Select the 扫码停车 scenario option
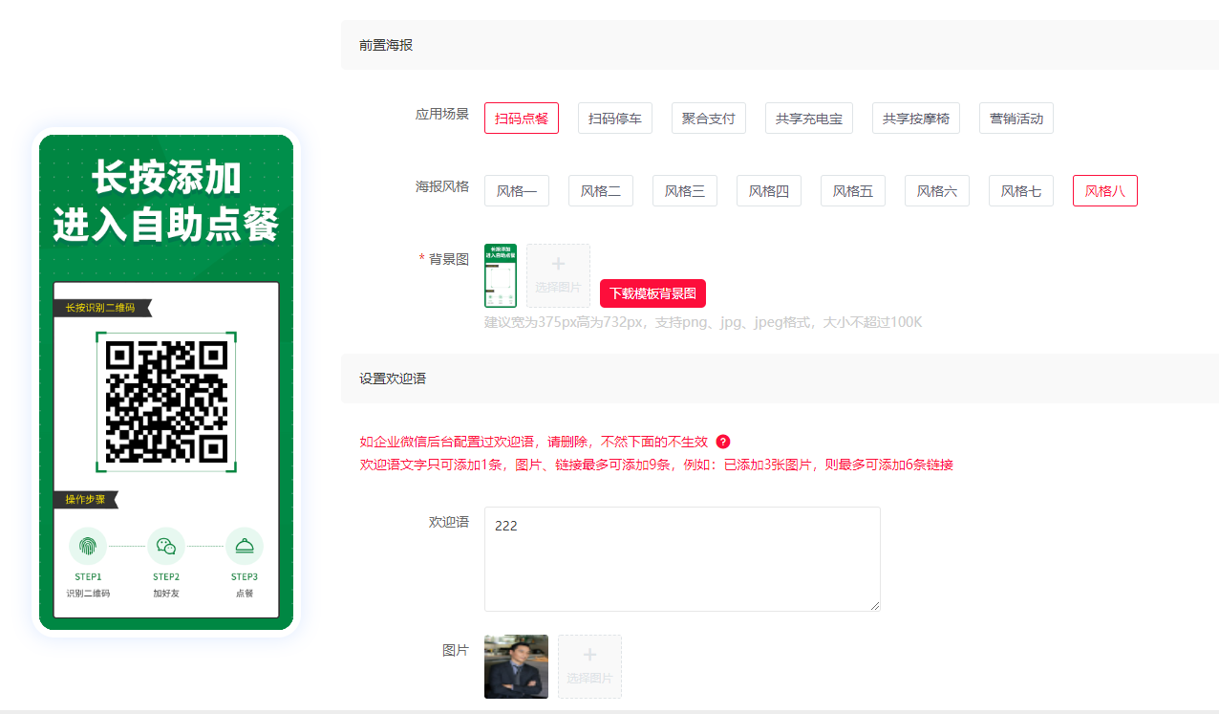This screenshot has width=1219, height=714. pos(615,119)
